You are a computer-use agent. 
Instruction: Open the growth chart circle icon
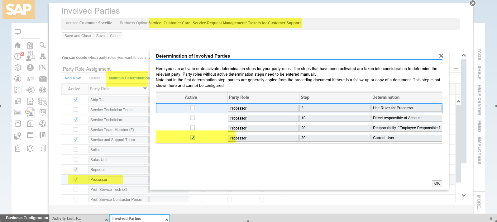point(43,124)
